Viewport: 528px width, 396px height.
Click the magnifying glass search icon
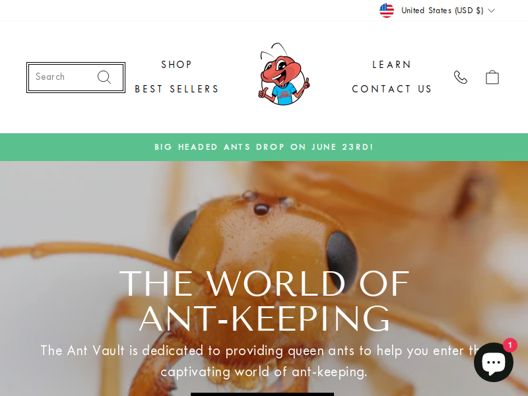[x=104, y=77]
